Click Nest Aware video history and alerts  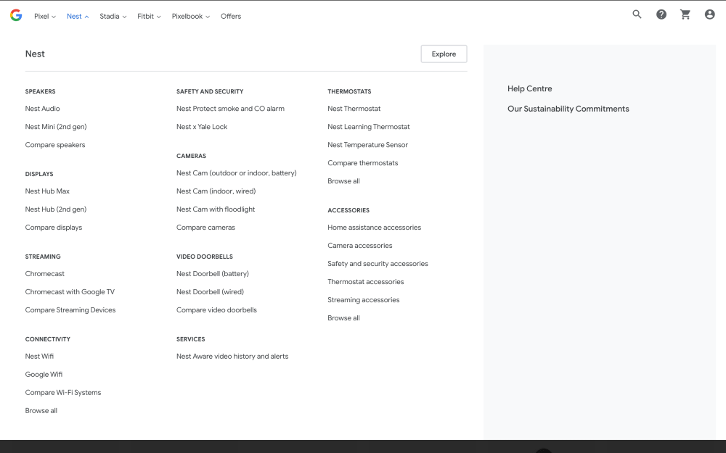(x=232, y=357)
